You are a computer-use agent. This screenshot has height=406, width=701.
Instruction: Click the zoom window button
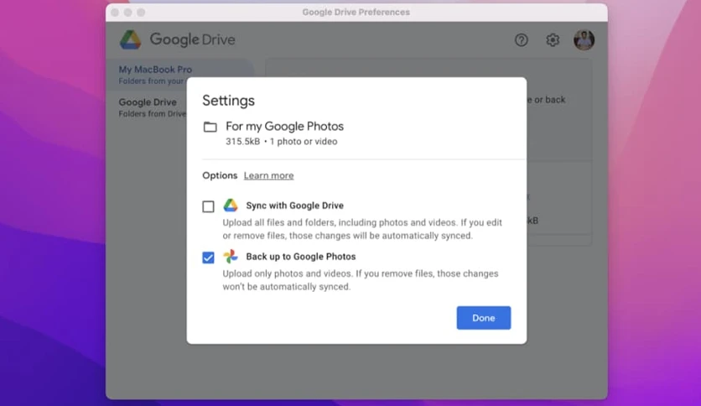(141, 12)
